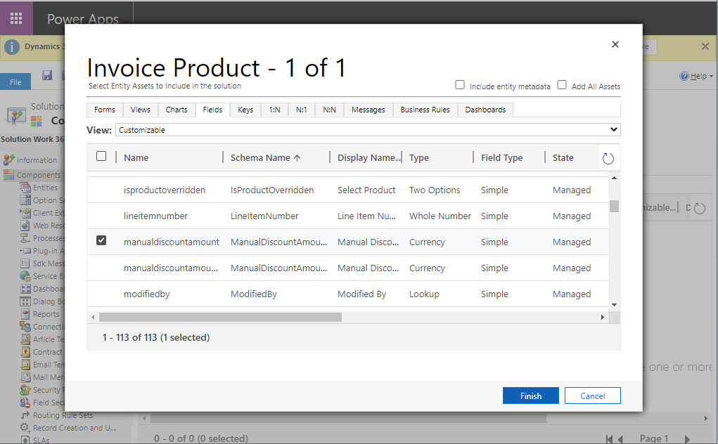Sort by the Field Type column header
This screenshot has width=718, height=444.
click(x=501, y=158)
